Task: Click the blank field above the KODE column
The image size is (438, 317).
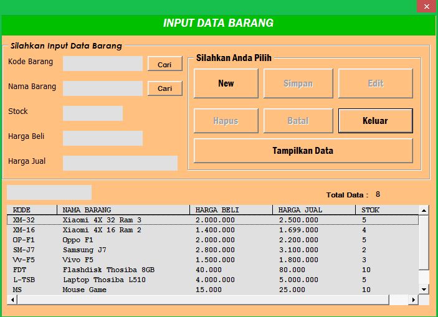Action: 49,192
